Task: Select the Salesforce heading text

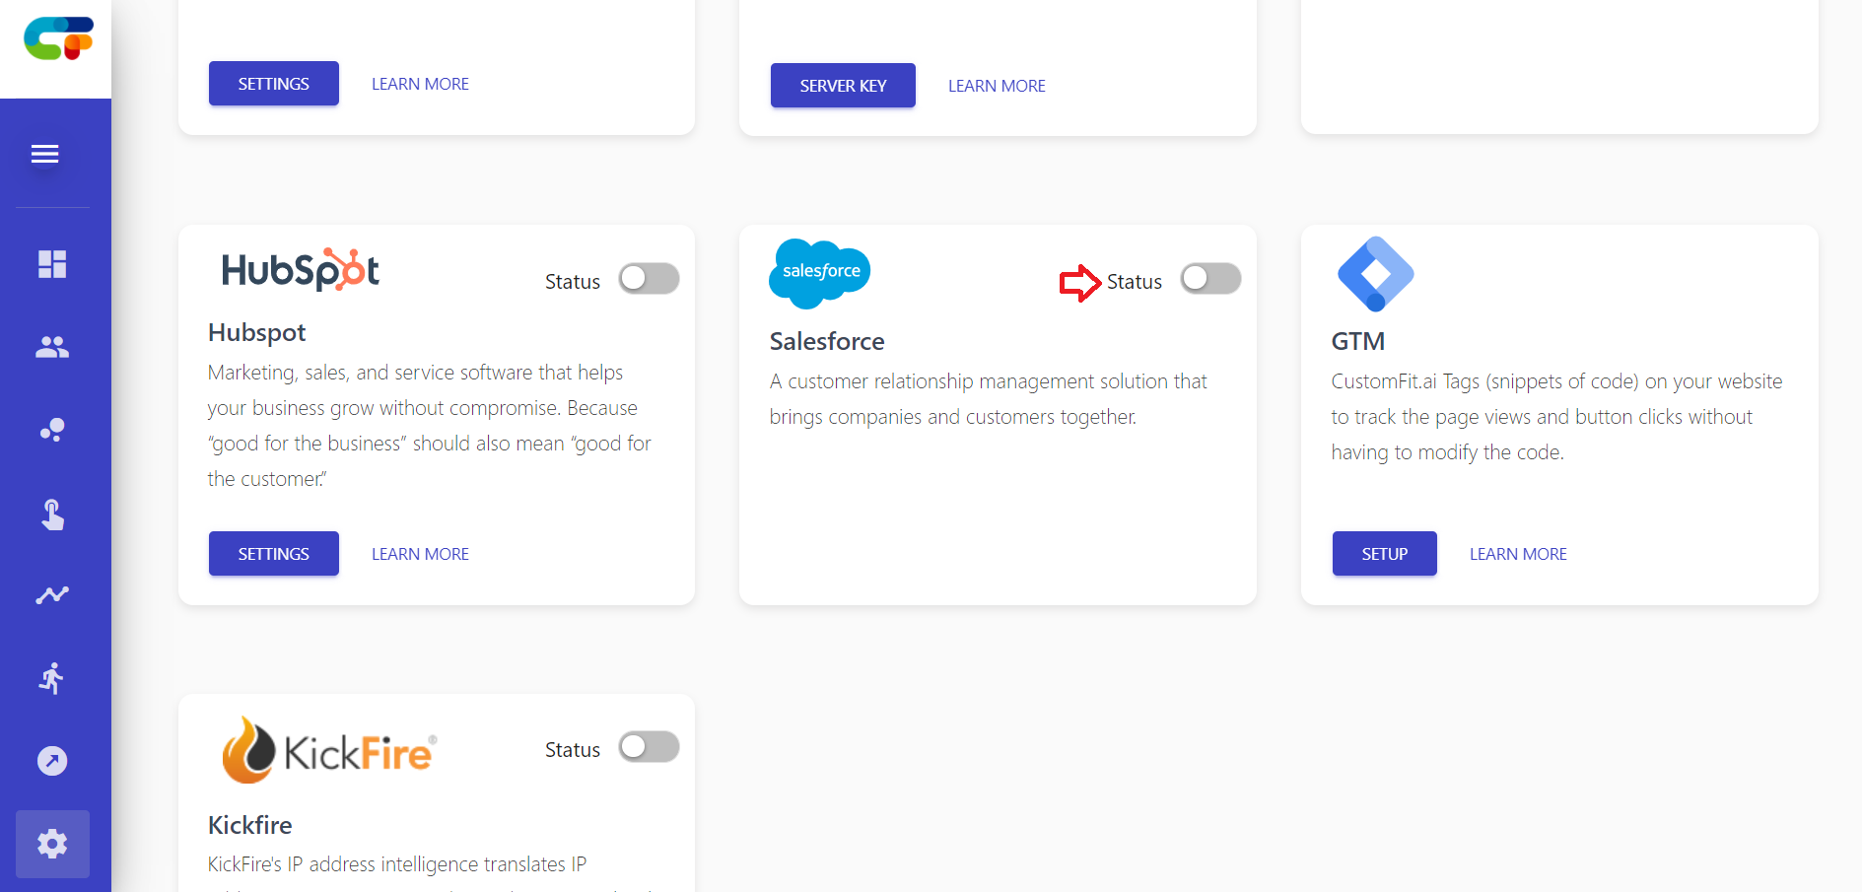Action: pyautogui.click(x=827, y=341)
